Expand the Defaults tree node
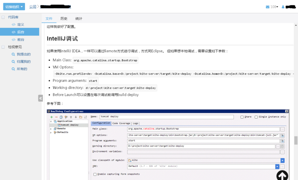This screenshot has height=180, width=298. pyautogui.click(x=51, y=132)
